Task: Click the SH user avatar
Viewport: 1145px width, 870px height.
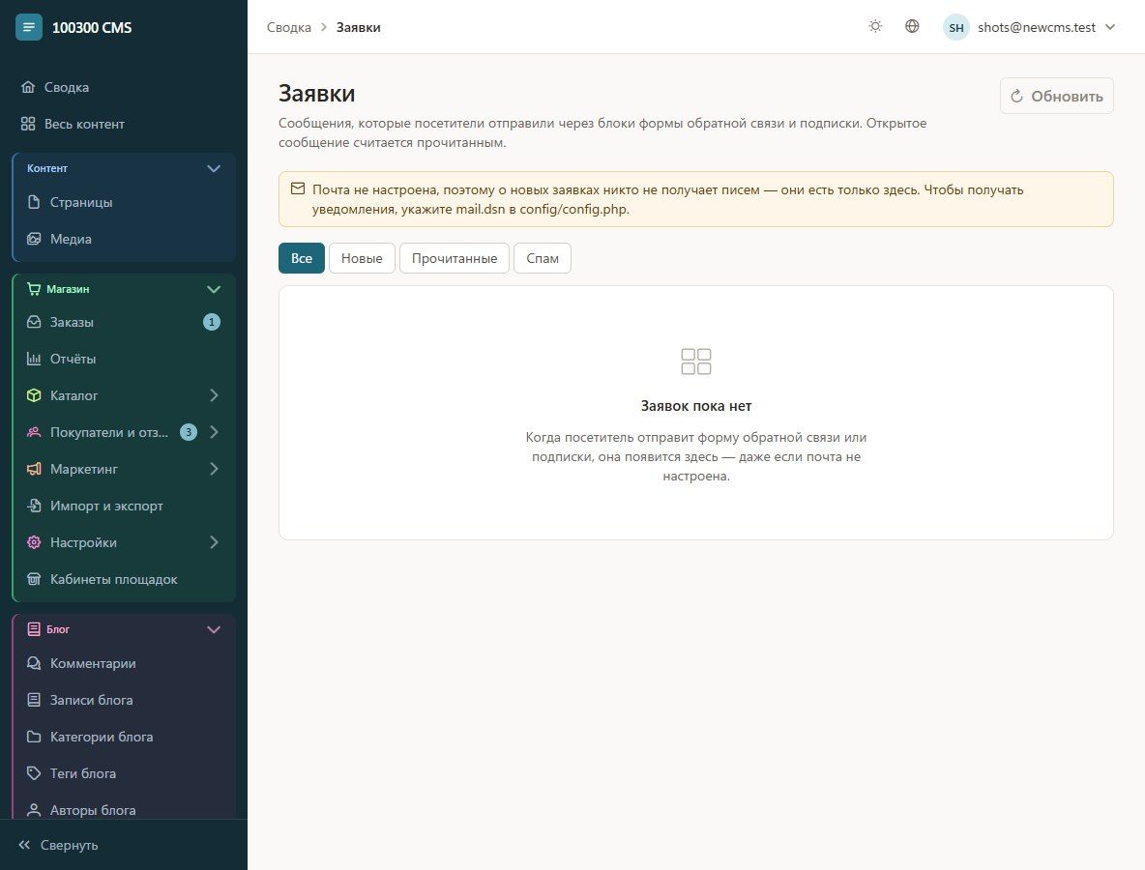Action: tap(955, 28)
